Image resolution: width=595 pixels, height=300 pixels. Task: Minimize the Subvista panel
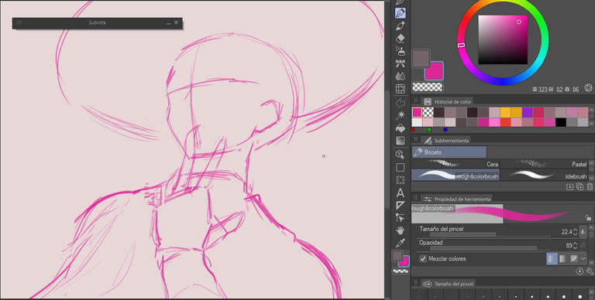(x=168, y=22)
